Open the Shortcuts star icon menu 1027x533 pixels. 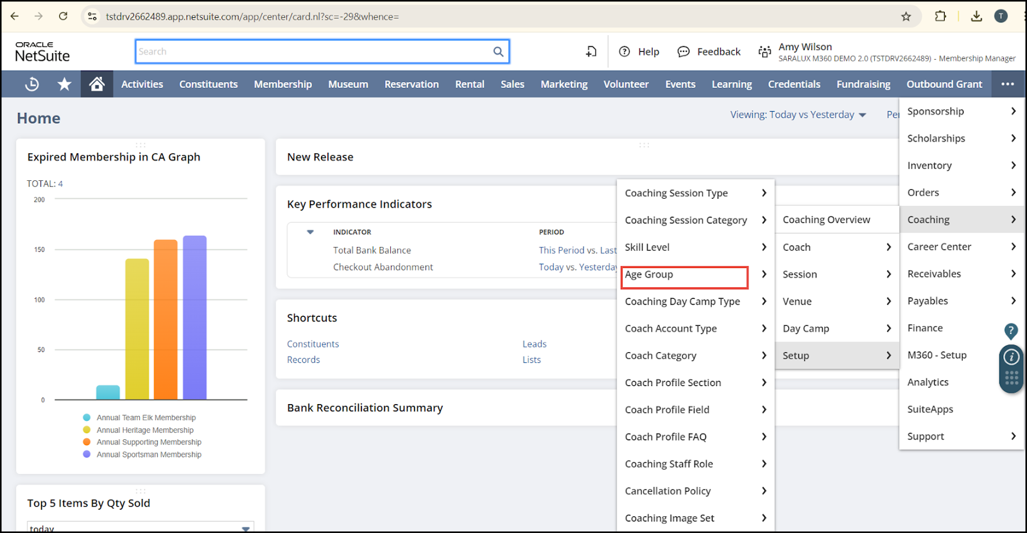click(64, 84)
